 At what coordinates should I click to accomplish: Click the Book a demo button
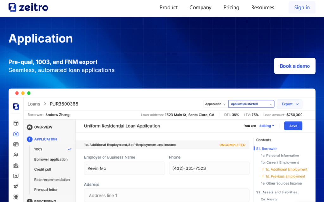(295, 66)
